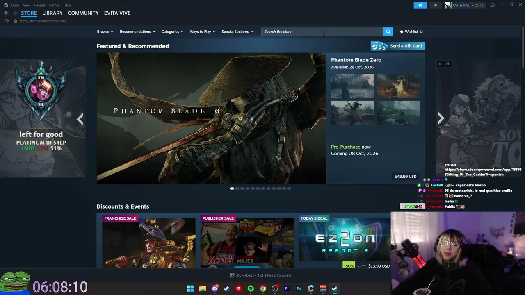Screen dimensions: 525x295
Task: Expand the Browse dropdown
Action: [105, 32]
